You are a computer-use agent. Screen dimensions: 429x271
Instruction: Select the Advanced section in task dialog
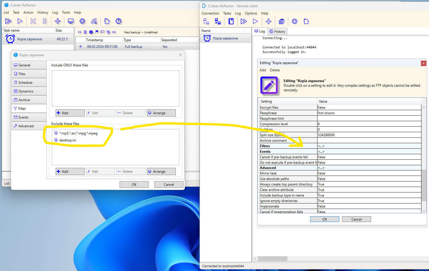coord(29,126)
